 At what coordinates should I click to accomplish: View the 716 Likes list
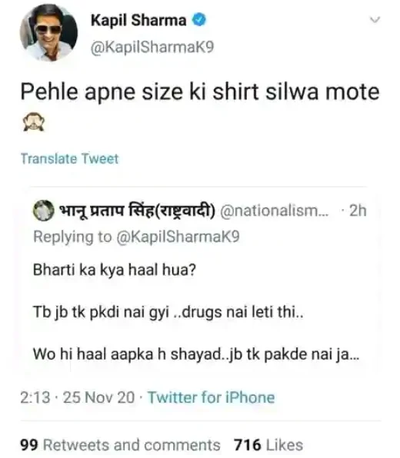click(x=268, y=445)
